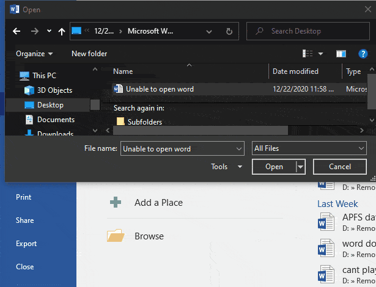
Task: Refresh the current folder view
Action: (x=229, y=31)
